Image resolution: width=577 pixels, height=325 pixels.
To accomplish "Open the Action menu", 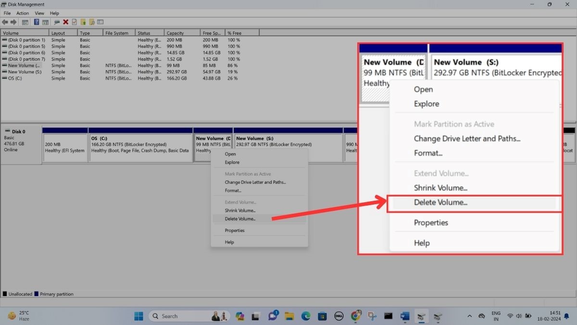I will point(22,13).
